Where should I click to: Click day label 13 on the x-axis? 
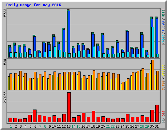pyautogui.click(x=68, y=126)
